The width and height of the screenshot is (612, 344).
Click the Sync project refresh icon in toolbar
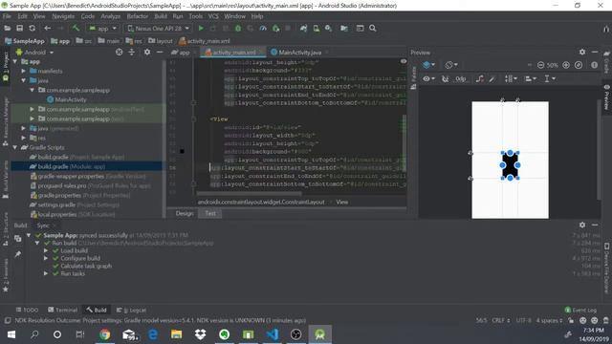point(32,28)
